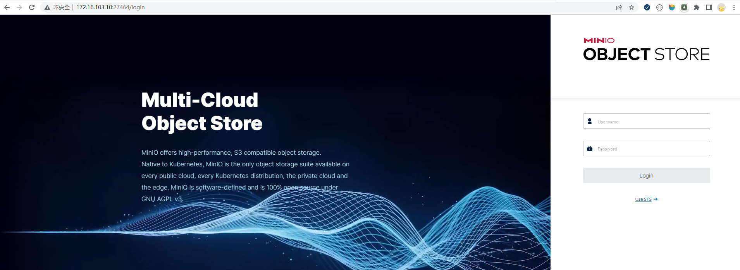Image resolution: width=740 pixels, height=270 pixels.
Task: Open the blue checkmark extension
Action: pos(647,7)
